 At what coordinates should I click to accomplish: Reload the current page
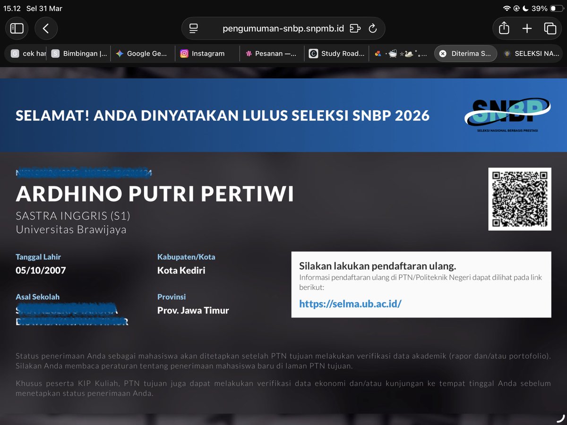coord(373,29)
